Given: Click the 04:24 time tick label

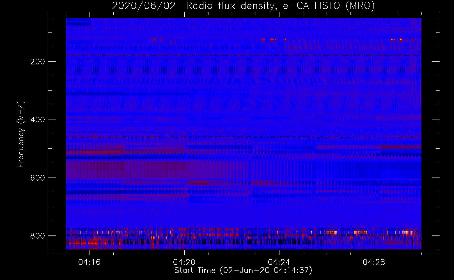Looking at the screenshot, I should tap(279, 262).
